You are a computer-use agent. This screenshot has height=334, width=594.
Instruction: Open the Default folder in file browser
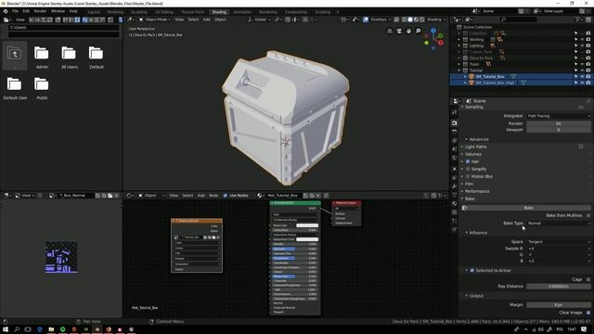click(x=96, y=54)
